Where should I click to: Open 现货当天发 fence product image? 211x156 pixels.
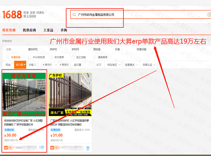pos(24,95)
